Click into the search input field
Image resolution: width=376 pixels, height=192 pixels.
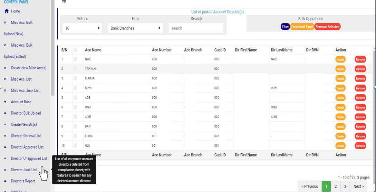[x=196, y=28]
